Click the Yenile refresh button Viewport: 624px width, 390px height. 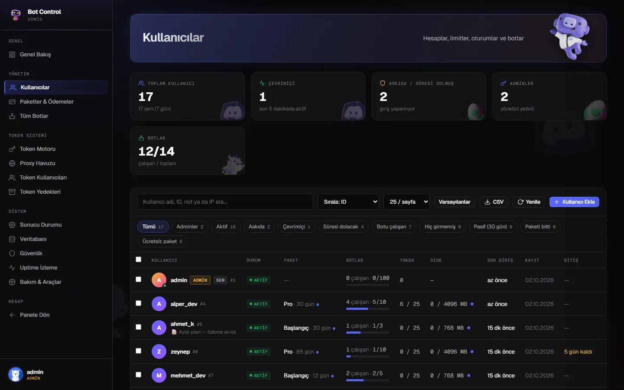[529, 202]
